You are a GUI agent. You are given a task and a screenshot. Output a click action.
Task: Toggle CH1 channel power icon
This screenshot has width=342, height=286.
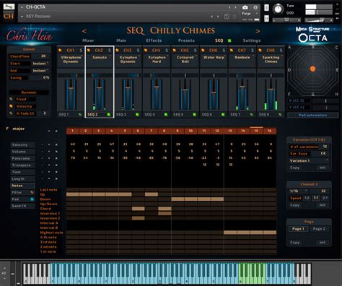60,50
